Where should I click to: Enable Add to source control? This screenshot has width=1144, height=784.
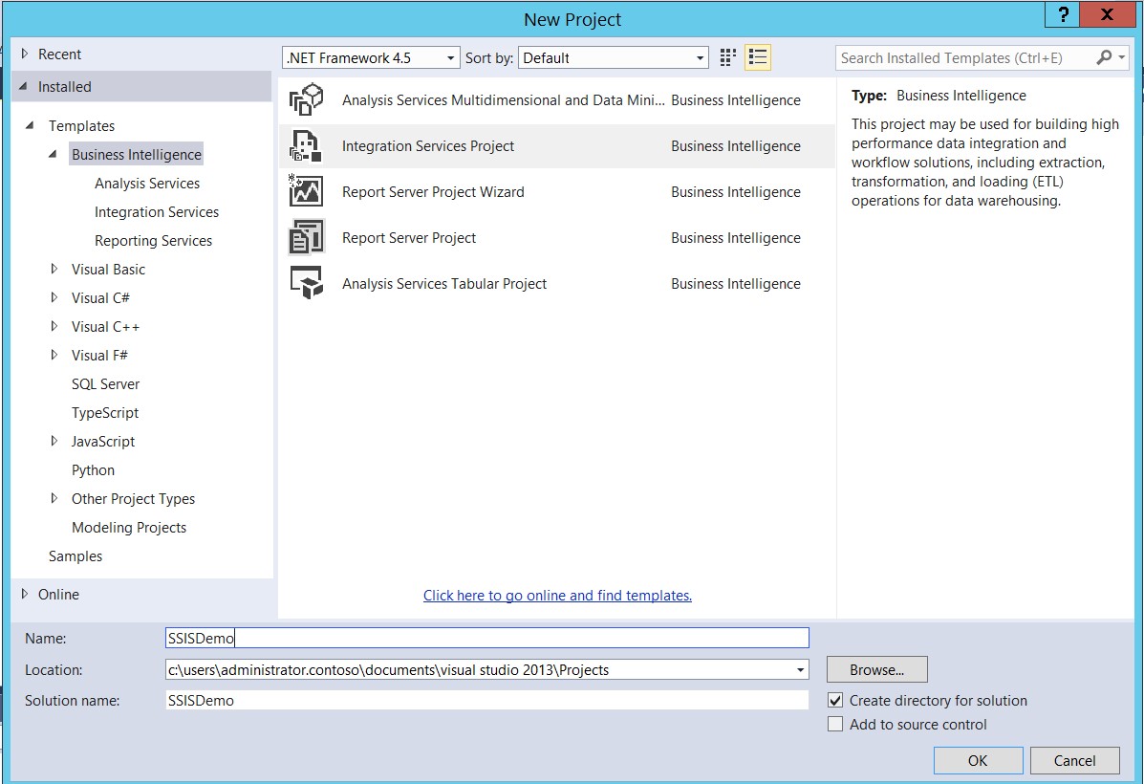(x=835, y=725)
